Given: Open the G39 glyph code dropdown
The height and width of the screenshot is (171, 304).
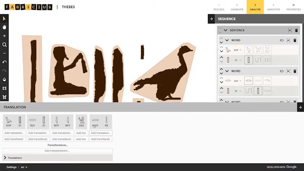Looking at the screenshot, I should point(237,50).
